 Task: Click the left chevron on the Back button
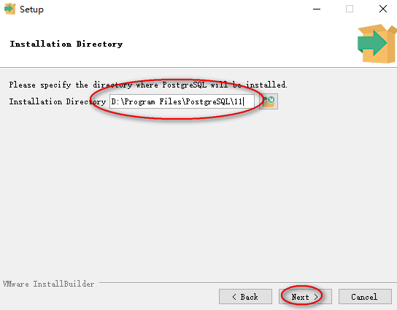[234, 297]
